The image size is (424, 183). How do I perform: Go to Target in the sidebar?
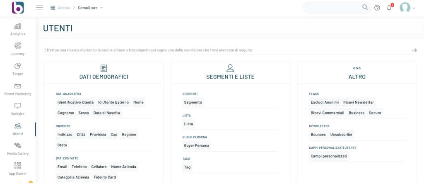(18, 66)
